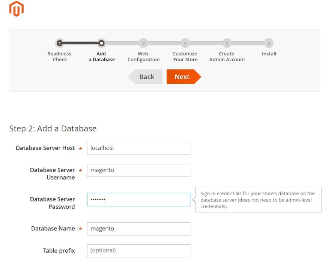
Task: Proceed with the orange Next button
Action: click(184, 77)
